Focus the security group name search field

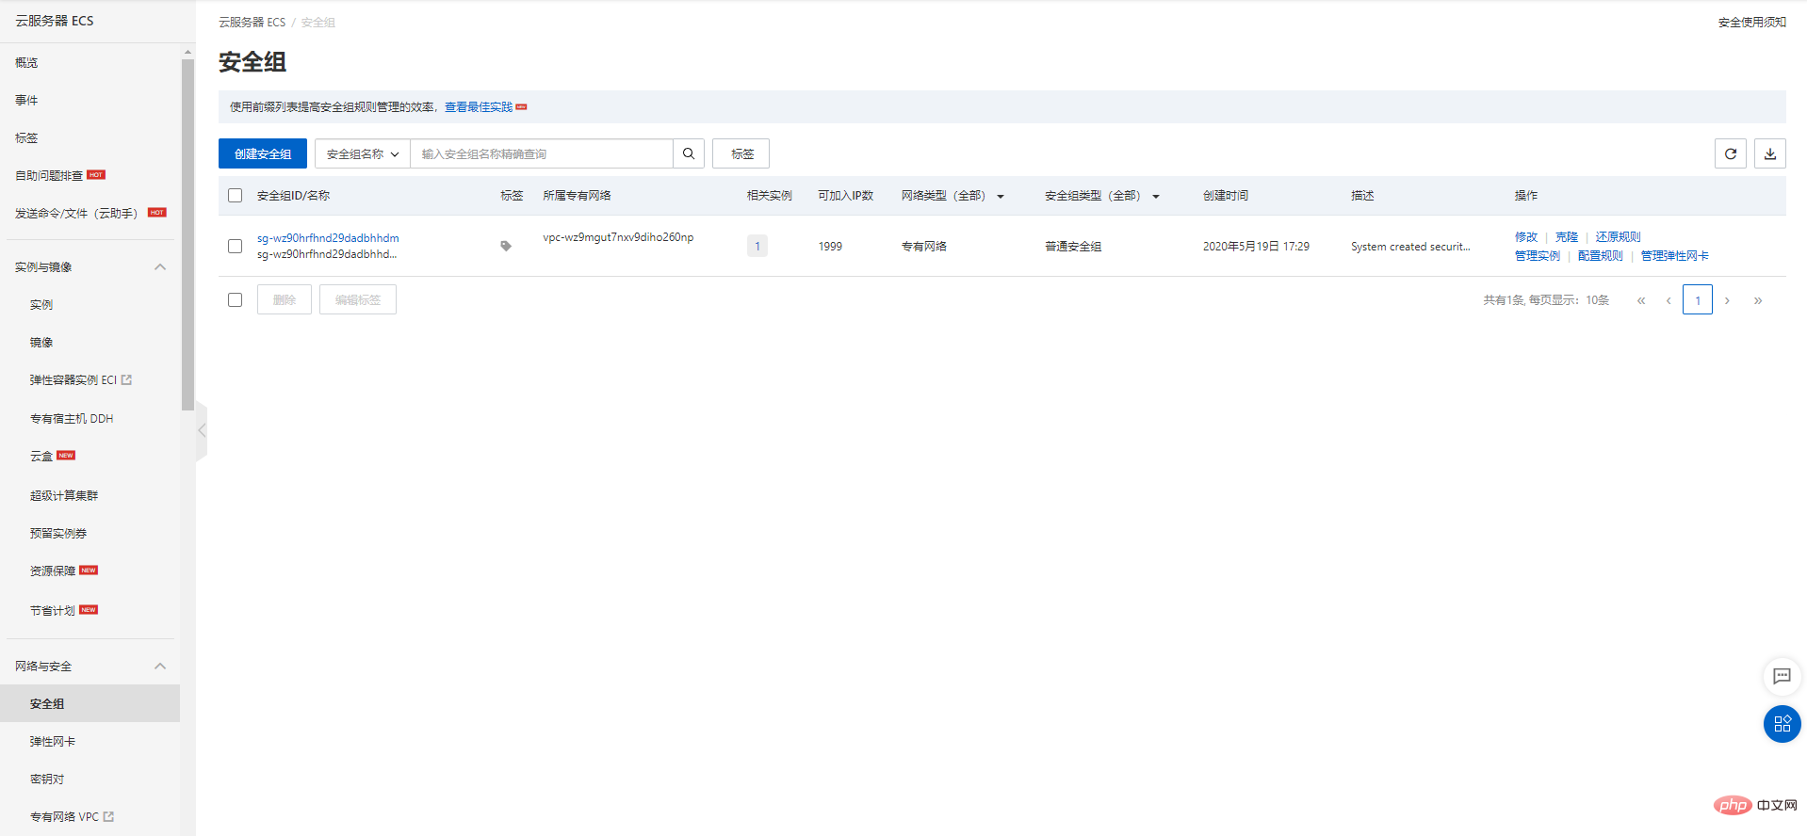[542, 153]
